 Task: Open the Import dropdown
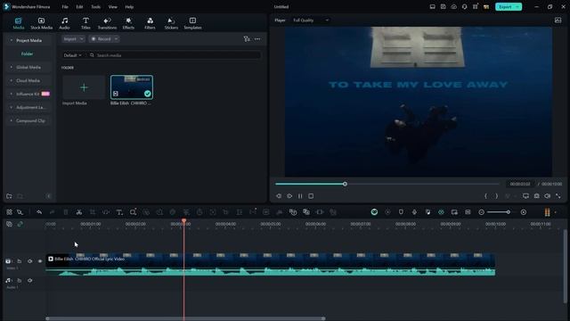click(73, 39)
